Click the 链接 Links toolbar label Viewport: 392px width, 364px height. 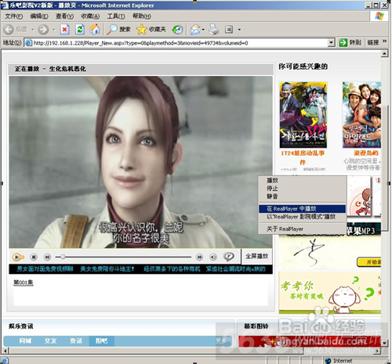coord(373,42)
